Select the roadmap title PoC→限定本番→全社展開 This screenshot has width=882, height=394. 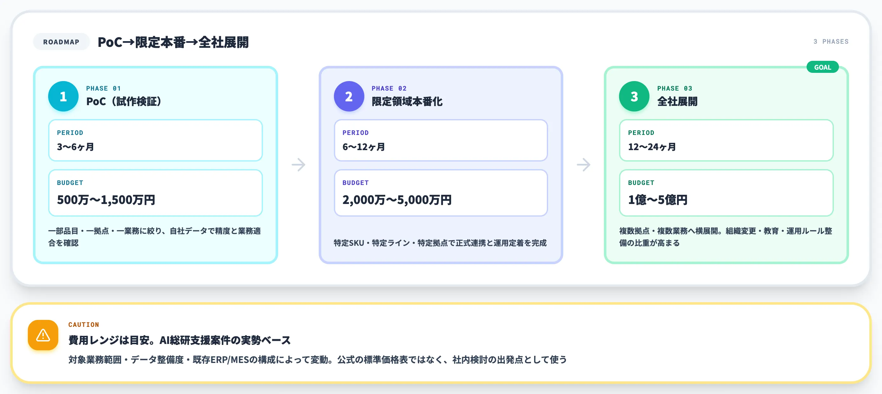coord(173,42)
